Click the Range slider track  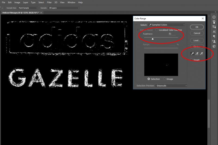coord(161,48)
